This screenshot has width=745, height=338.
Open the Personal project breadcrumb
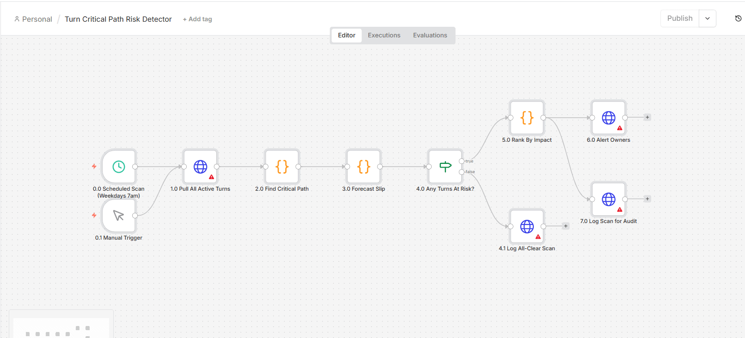[x=33, y=19]
